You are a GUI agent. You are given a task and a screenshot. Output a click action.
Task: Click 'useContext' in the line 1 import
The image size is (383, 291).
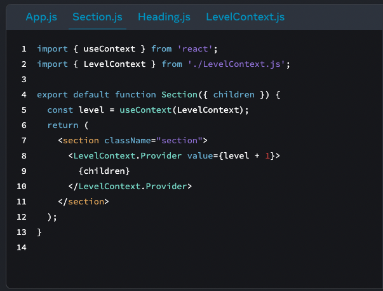coord(109,49)
